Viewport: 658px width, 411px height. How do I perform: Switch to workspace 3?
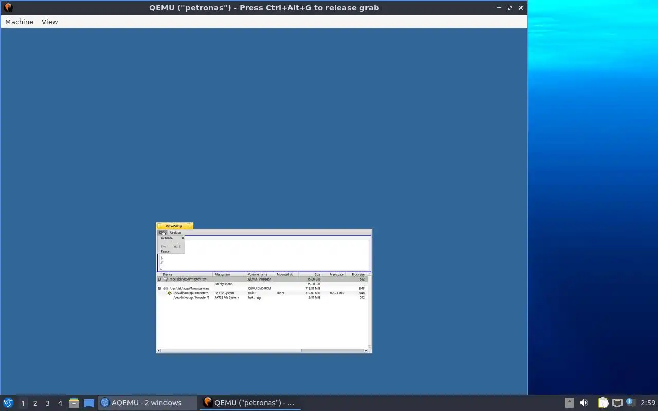[47, 403]
